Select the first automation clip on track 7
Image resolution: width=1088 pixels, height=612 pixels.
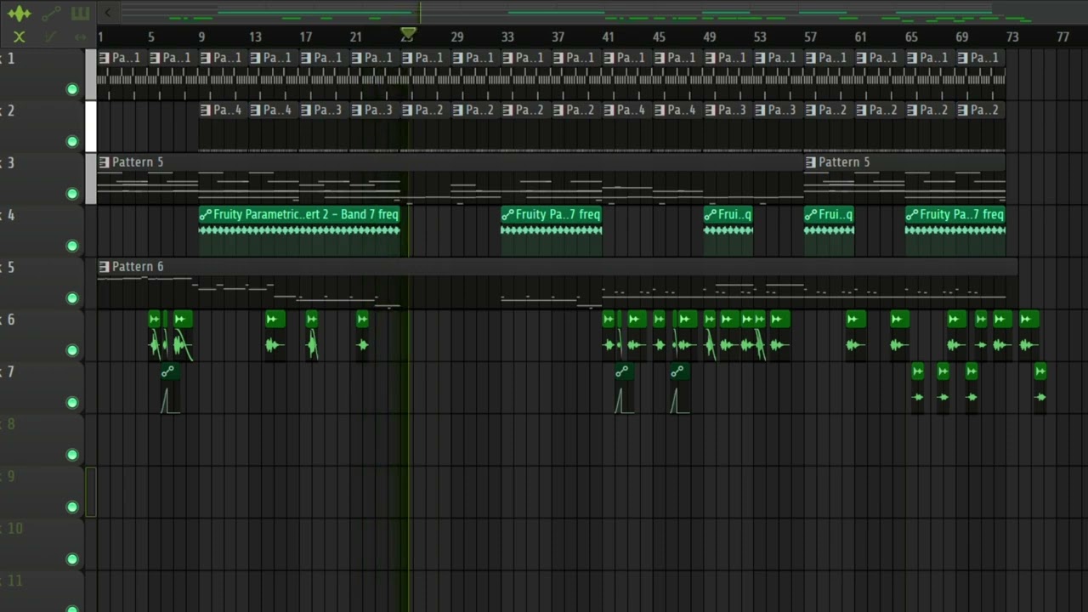[x=169, y=388]
